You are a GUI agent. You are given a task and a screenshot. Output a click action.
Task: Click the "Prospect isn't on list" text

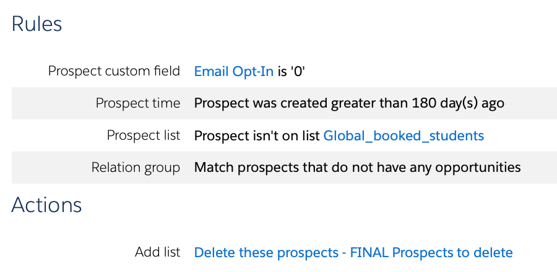coord(257,135)
